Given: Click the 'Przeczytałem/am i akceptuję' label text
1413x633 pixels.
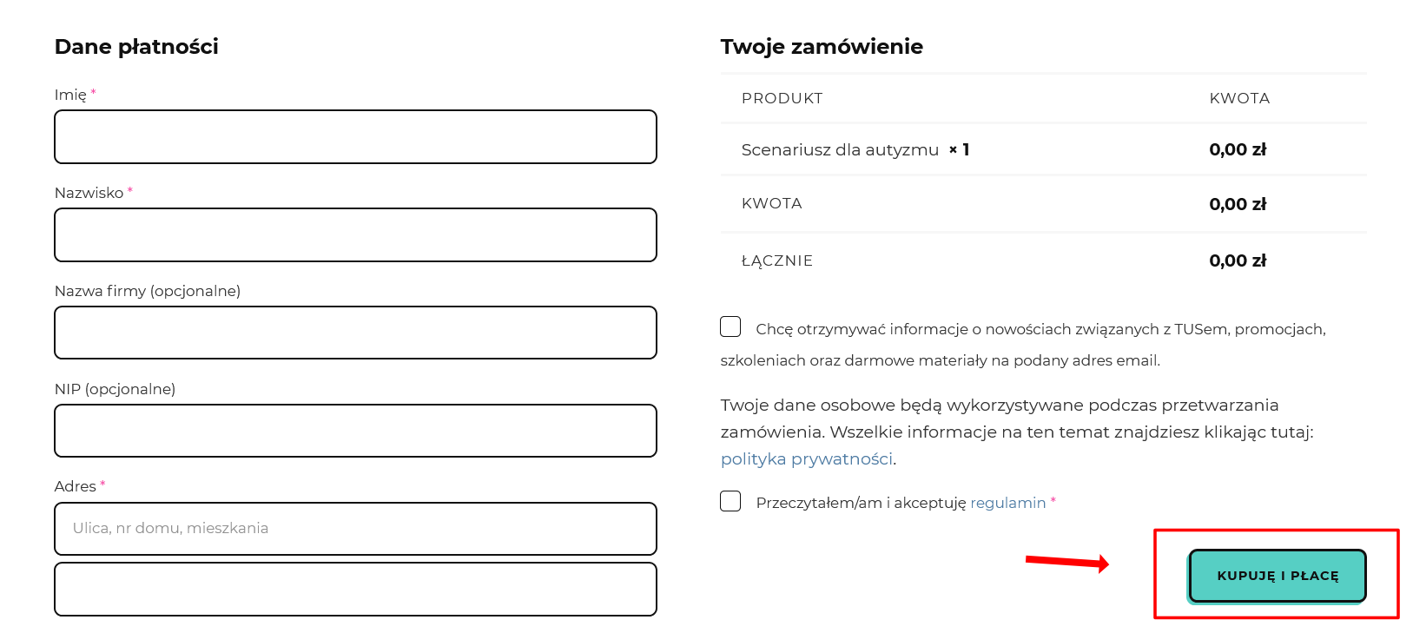Looking at the screenshot, I should pos(860,503).
